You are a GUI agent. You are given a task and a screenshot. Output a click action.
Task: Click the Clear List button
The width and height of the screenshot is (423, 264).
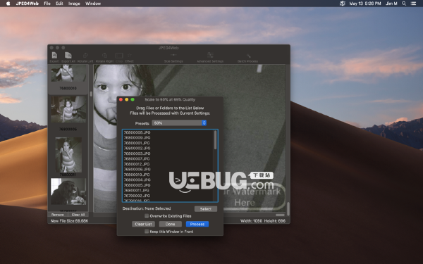pyautogui.click(x=143, y=224)
